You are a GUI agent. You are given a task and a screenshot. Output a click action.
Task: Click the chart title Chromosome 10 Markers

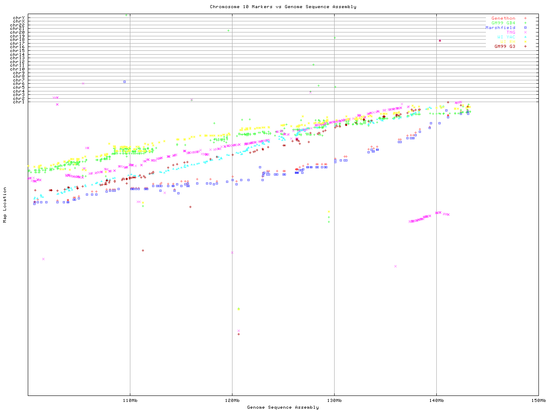[x=283, y=7]
